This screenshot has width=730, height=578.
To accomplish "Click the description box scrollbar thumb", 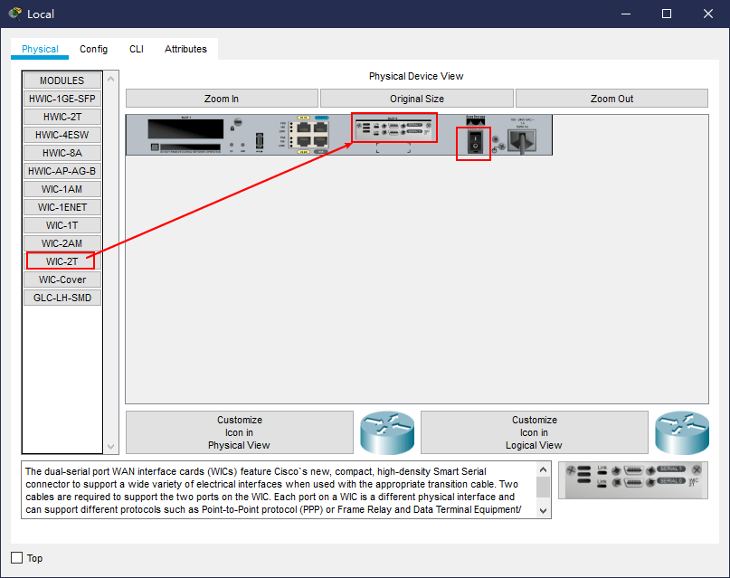I will [543, 487].
